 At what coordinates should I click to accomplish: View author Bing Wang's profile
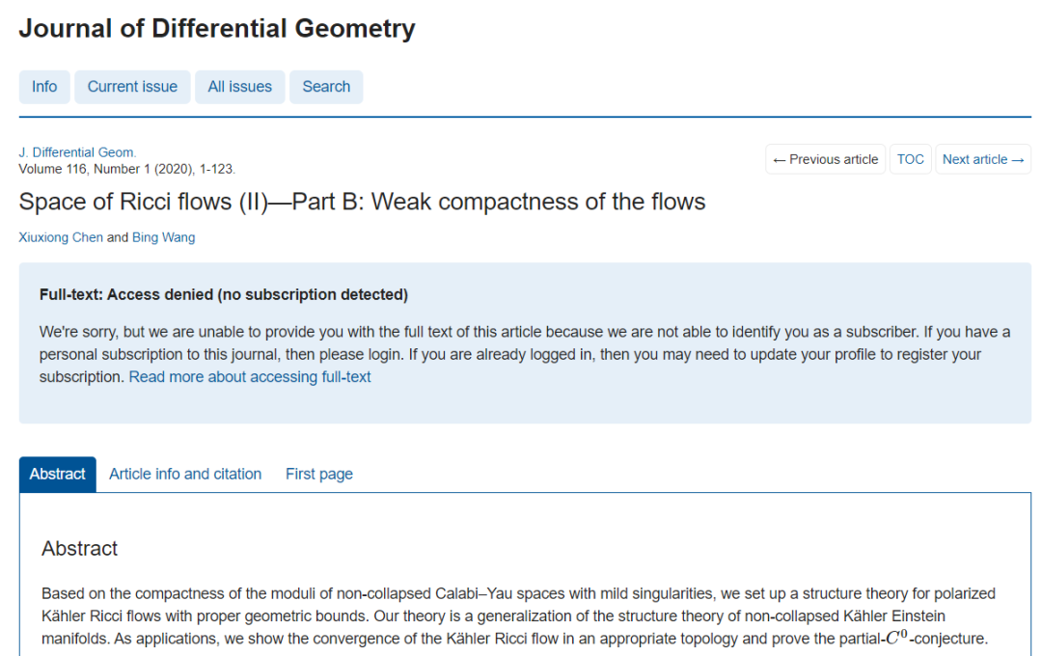[x=163, y=237]
